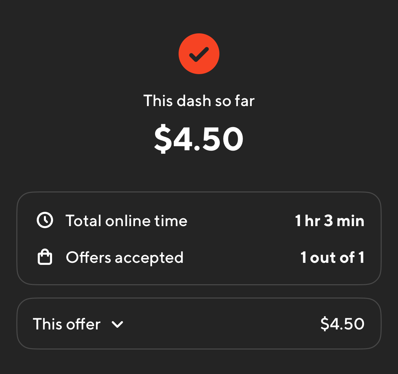Open the "This offer" breakdown label
The width and height of the screenshot is (398, 374).
[x=67, y=324]
